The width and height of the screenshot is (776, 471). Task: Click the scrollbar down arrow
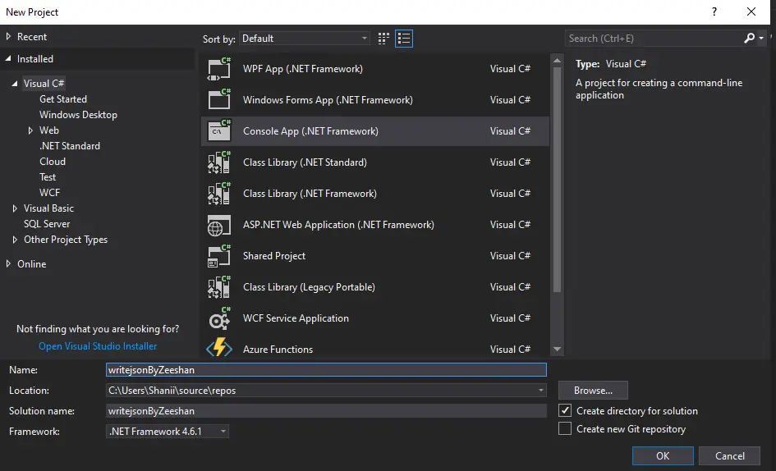[557, 350]
